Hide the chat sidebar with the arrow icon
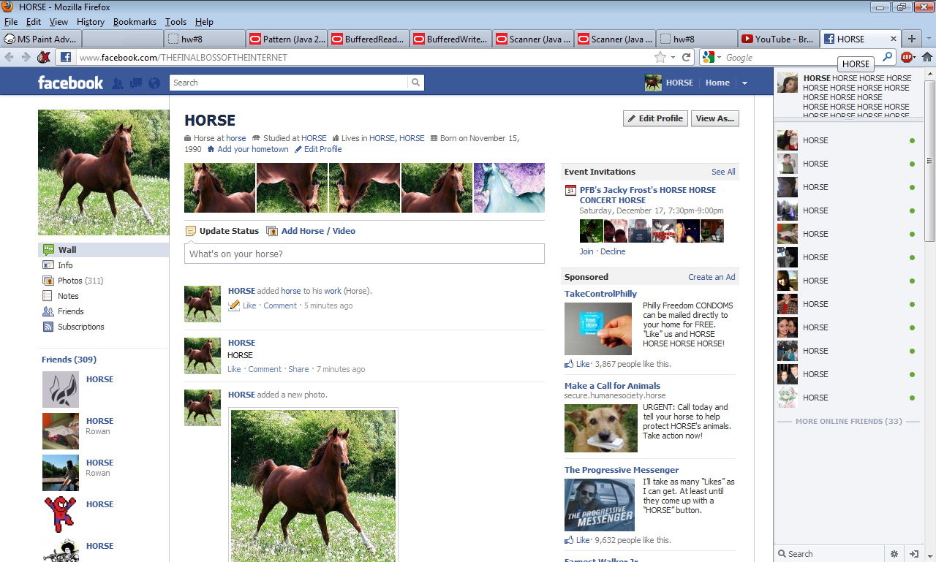The height and width of the screenshot is (562, 936). click(914, 553)
